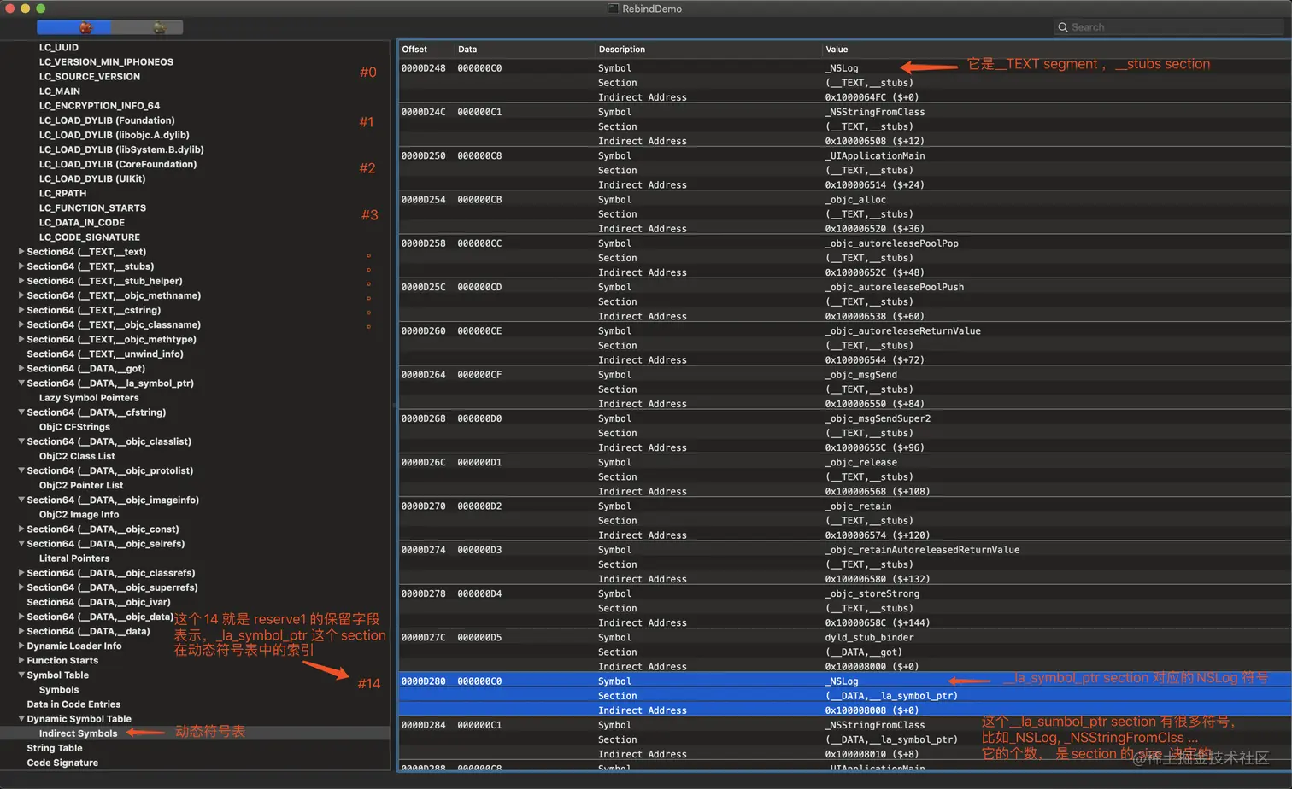
Task: Expand the Function Starts node
Action: [21, 661]
